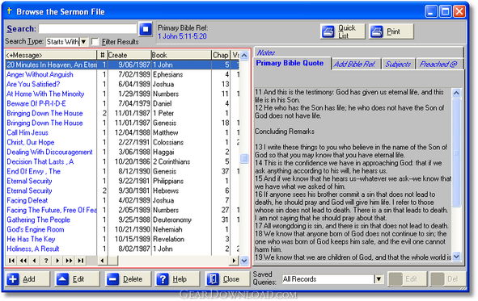Print the sermon list
Image resolution: width=478 pixels, height=301 pixels.
tap(391, 31)
